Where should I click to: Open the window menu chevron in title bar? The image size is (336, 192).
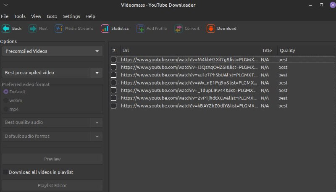click(x=6, y=5)
